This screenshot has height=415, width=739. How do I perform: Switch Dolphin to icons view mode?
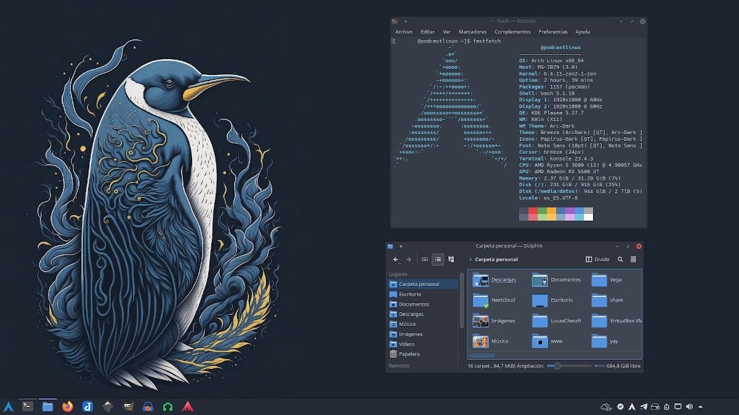(425, 259)
